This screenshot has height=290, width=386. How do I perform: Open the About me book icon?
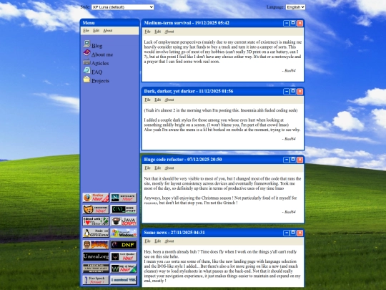(x=86, y=52)
